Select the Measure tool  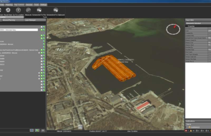[28, 10]
